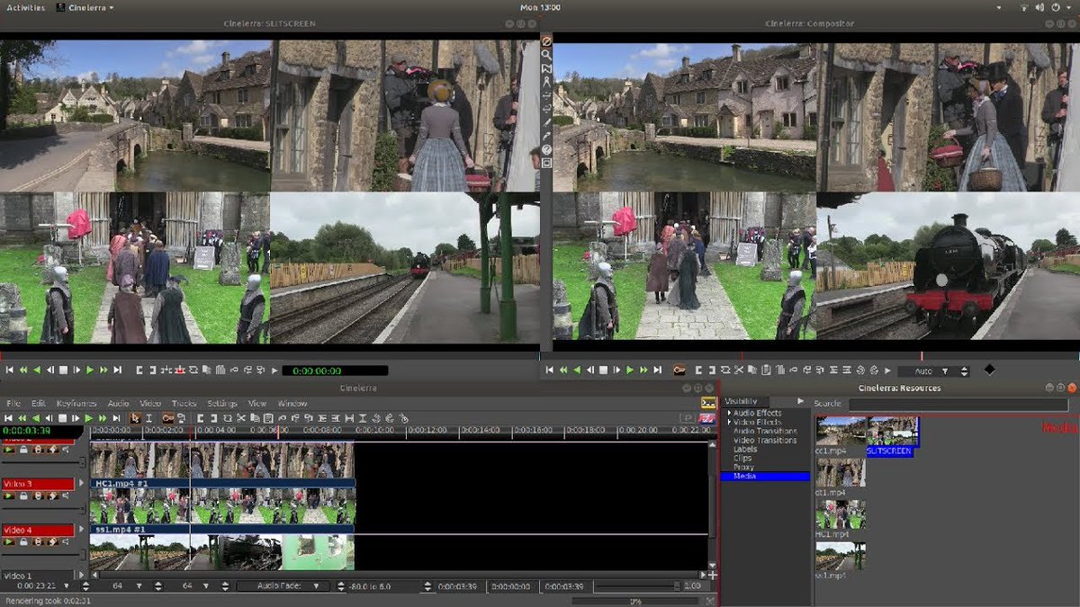This screenshot has width=1080, height=607.
Task: Select the zoom magnifier tool in Compositor
Action: click(x=546, y=55)
